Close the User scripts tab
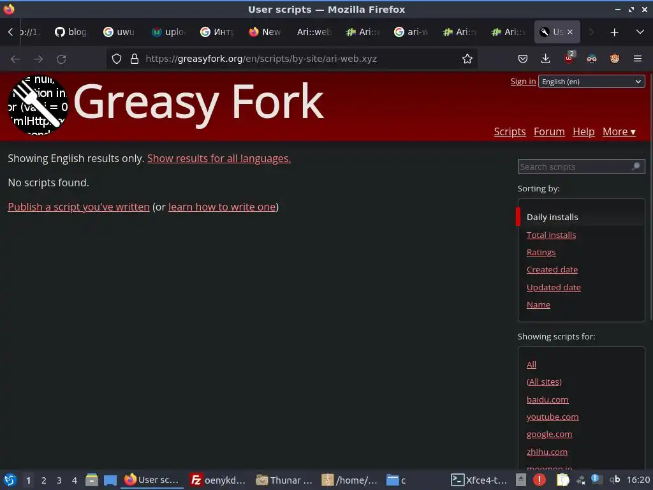Viewport: 653px width, 490px height. tap(570, 32)
